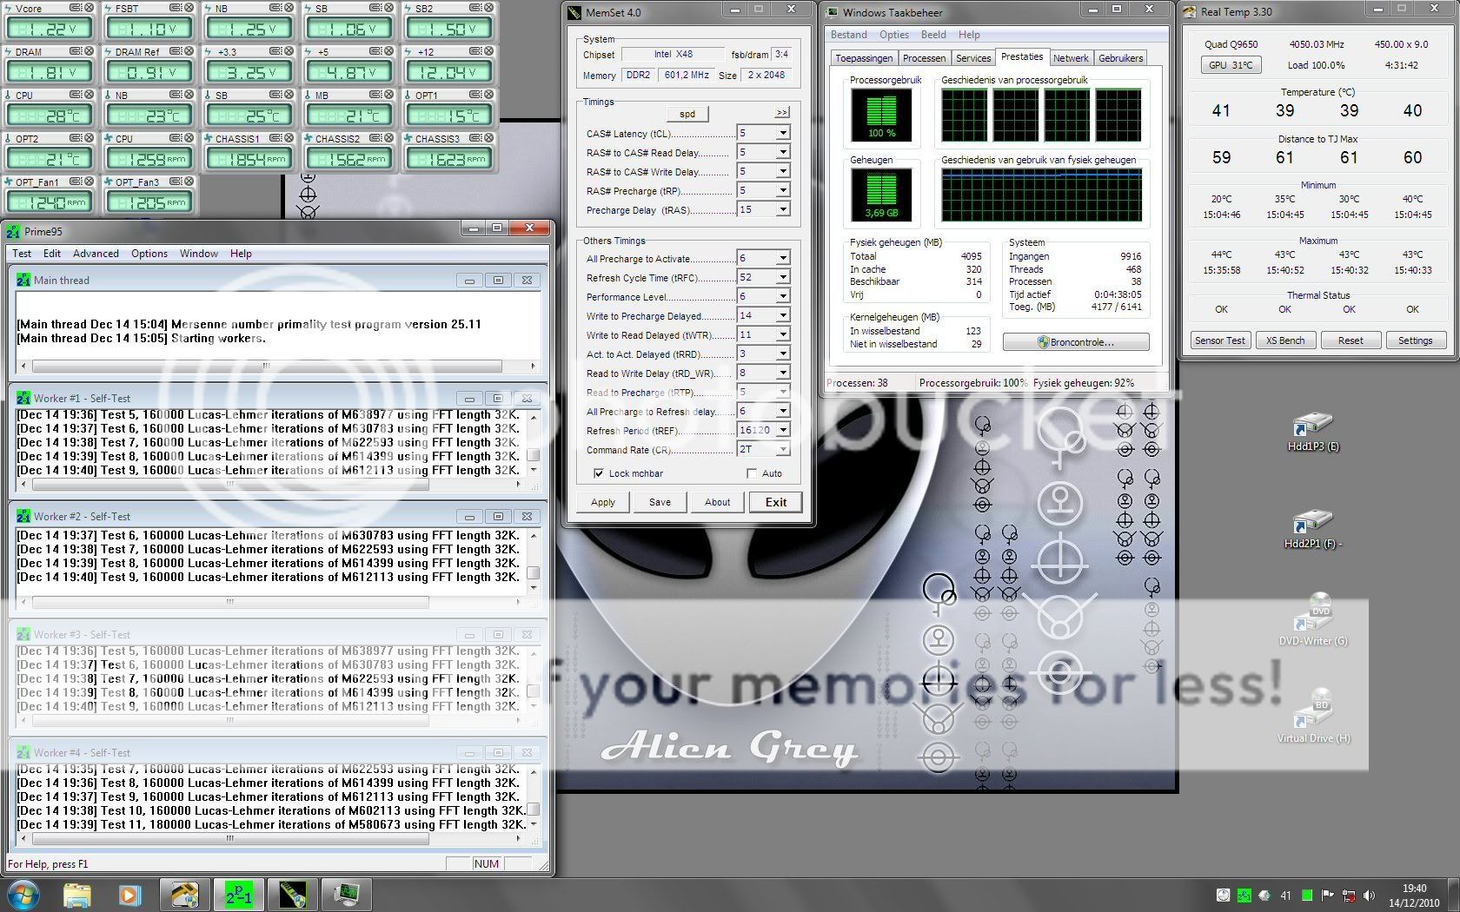This screenshot has width=1460, height=912.
Task: Click the Action Center flag tray icon
Action: pyautogui.click(x=1327, y=895)
